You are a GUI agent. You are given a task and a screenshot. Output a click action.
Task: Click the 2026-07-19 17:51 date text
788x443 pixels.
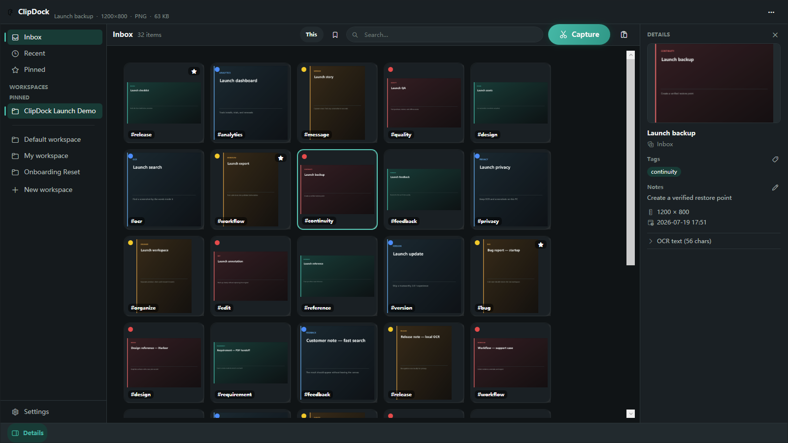[x=682, y=222]
